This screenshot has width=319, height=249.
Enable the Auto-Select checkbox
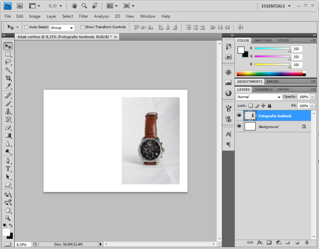pyautogui.click(x=26, y=27)
